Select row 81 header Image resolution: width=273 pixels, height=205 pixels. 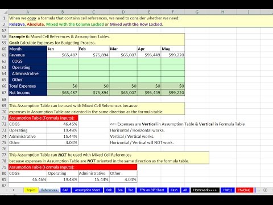[x=4, y=179]
